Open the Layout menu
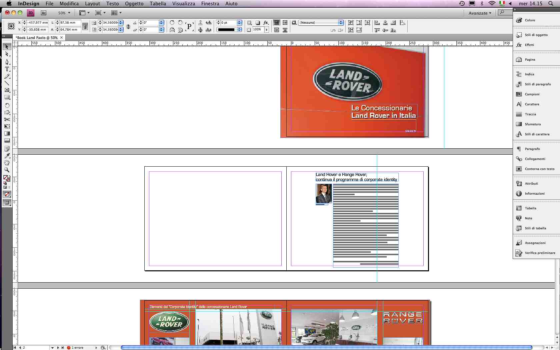 92,4
